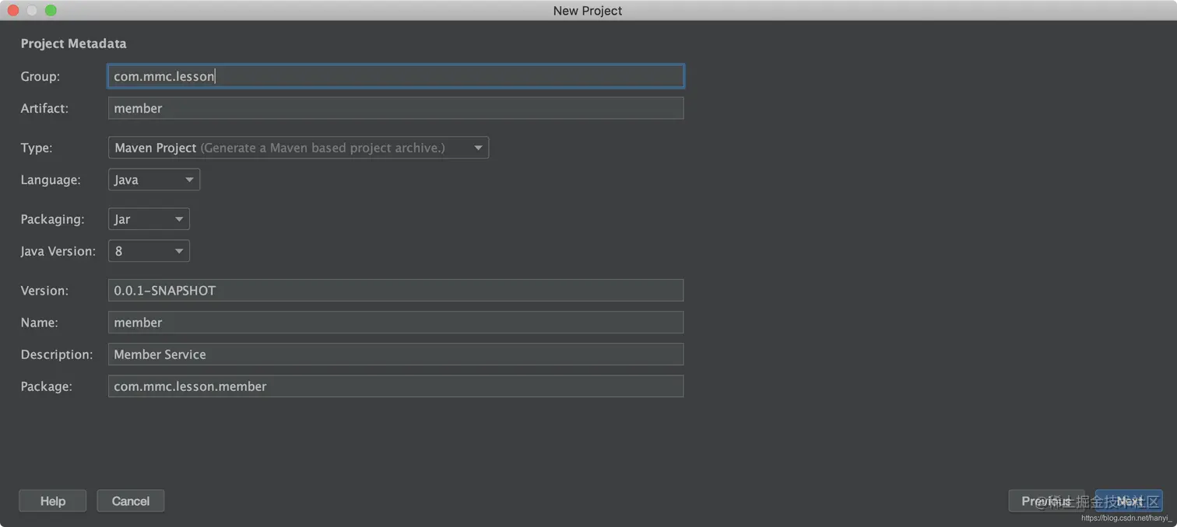Open the Type dropdown showing Maven Project

298,148
